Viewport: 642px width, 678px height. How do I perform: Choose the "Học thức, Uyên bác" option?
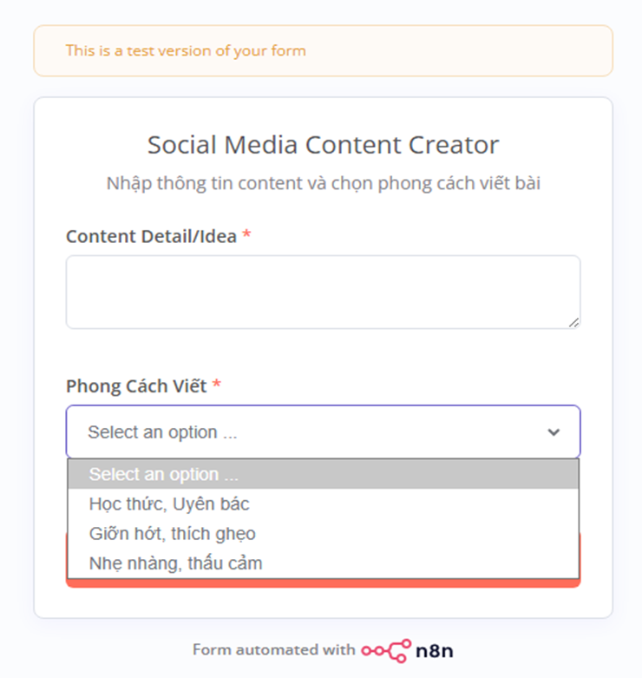(169, 504)
